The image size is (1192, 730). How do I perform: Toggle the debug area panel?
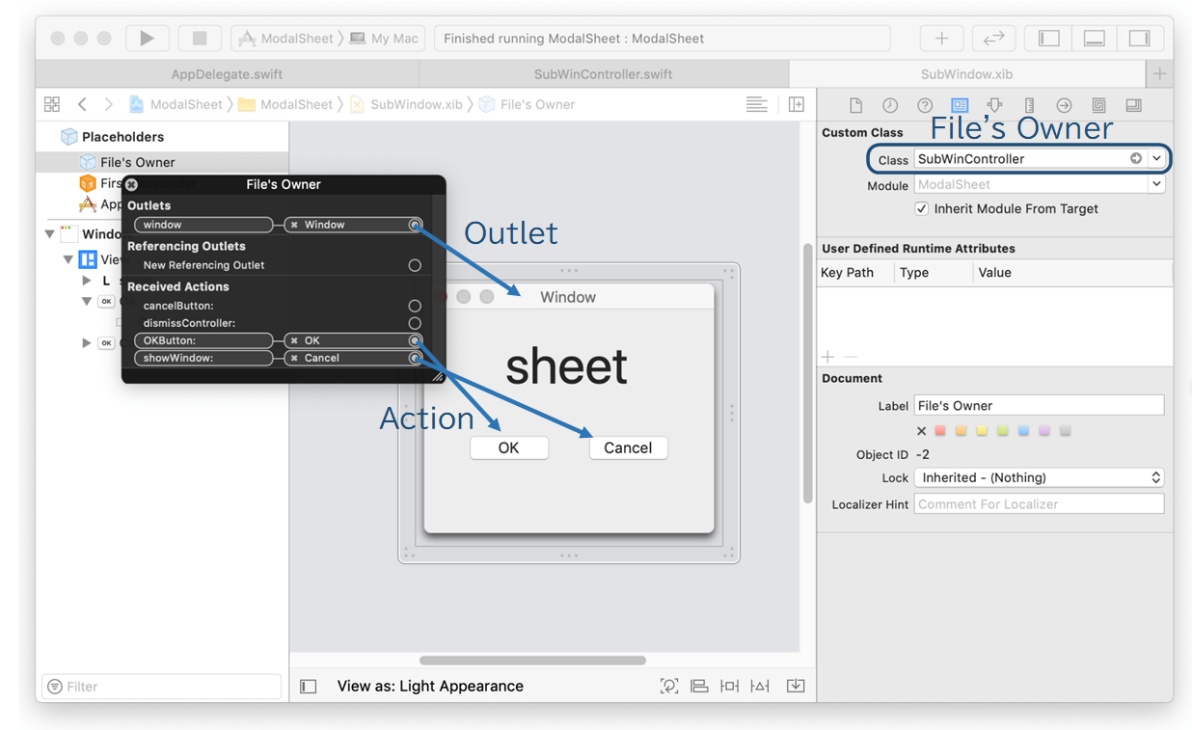pos(1095,39)
